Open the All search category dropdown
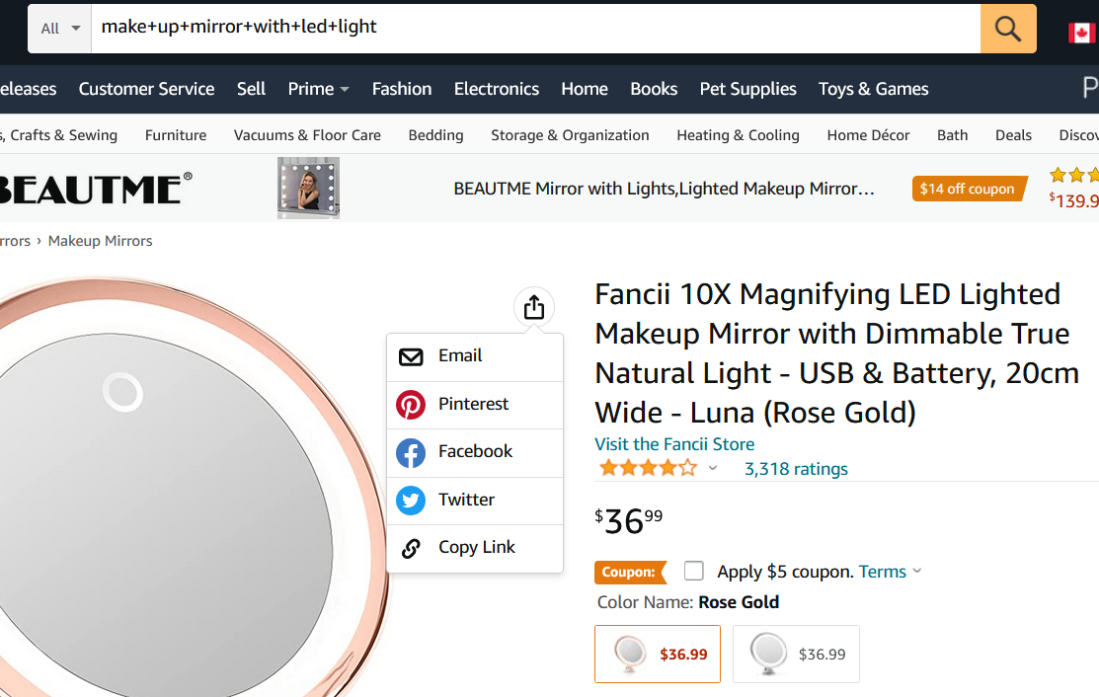This screenshot has height=697, width=1099. [x=58, y=29]
